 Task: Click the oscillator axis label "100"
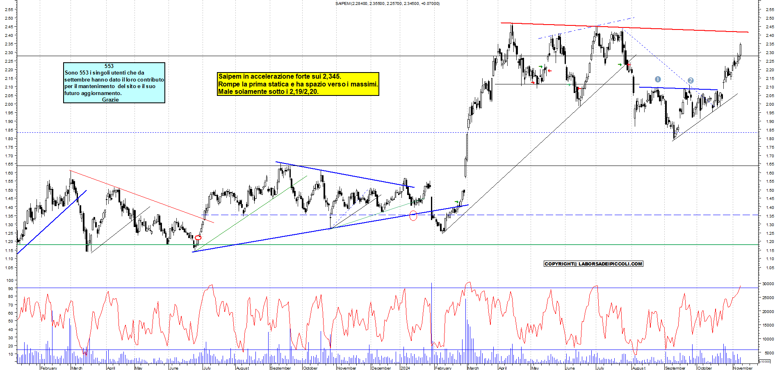9,280
